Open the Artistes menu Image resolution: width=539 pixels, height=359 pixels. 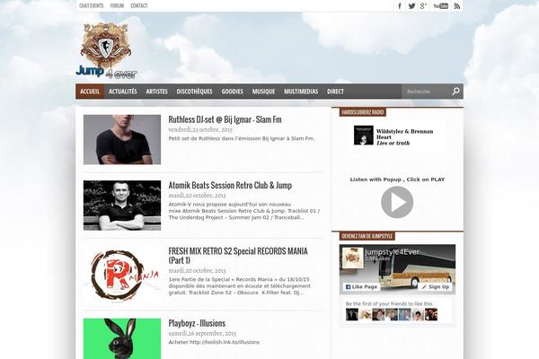(156, 92)
